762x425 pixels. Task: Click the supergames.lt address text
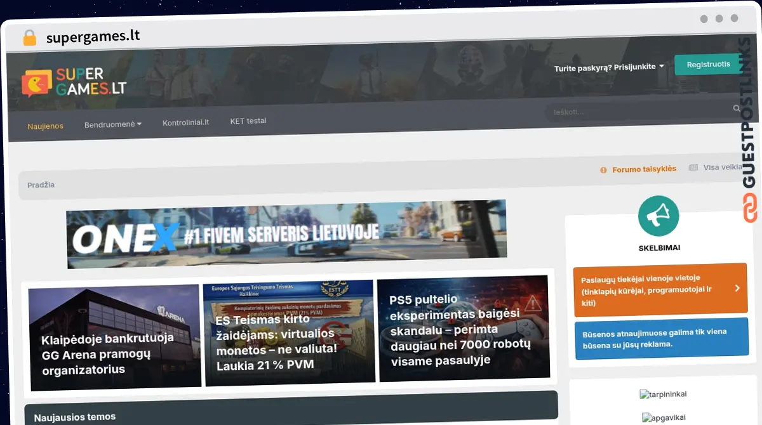pyautogui.click(x=93, y=37)
